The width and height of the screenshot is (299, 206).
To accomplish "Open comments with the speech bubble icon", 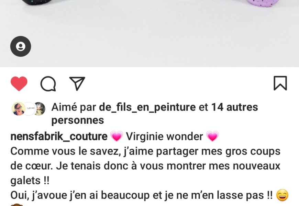I will click(48, 84).
